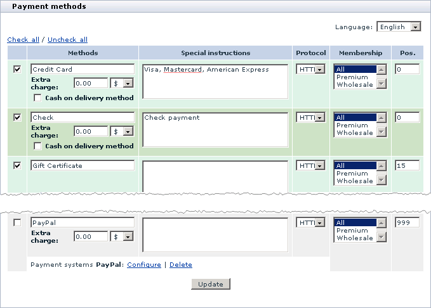
Task: Click the Uncheck all link
Action: point(68,39)
